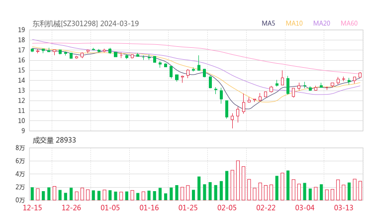Image resolution: width=368 pixels, height=219 pixels.
Task: Click the MA20 legend label
Action: click(x=322, y=23)
